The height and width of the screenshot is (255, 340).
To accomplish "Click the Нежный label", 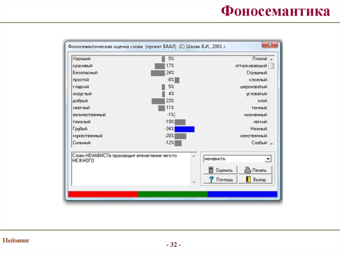I will click(259, 129).
